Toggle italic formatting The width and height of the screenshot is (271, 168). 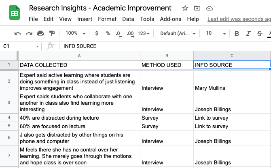pos(248,33)
